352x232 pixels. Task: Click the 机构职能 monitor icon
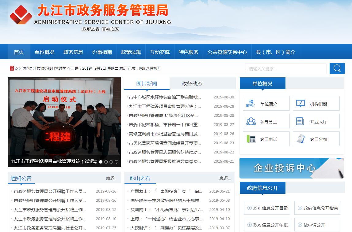pos(300,104)
